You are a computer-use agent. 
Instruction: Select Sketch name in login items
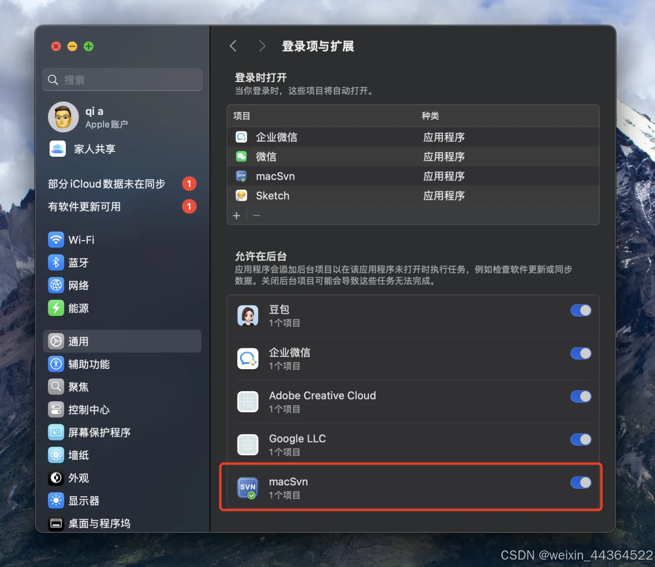(x=272, y=196)
